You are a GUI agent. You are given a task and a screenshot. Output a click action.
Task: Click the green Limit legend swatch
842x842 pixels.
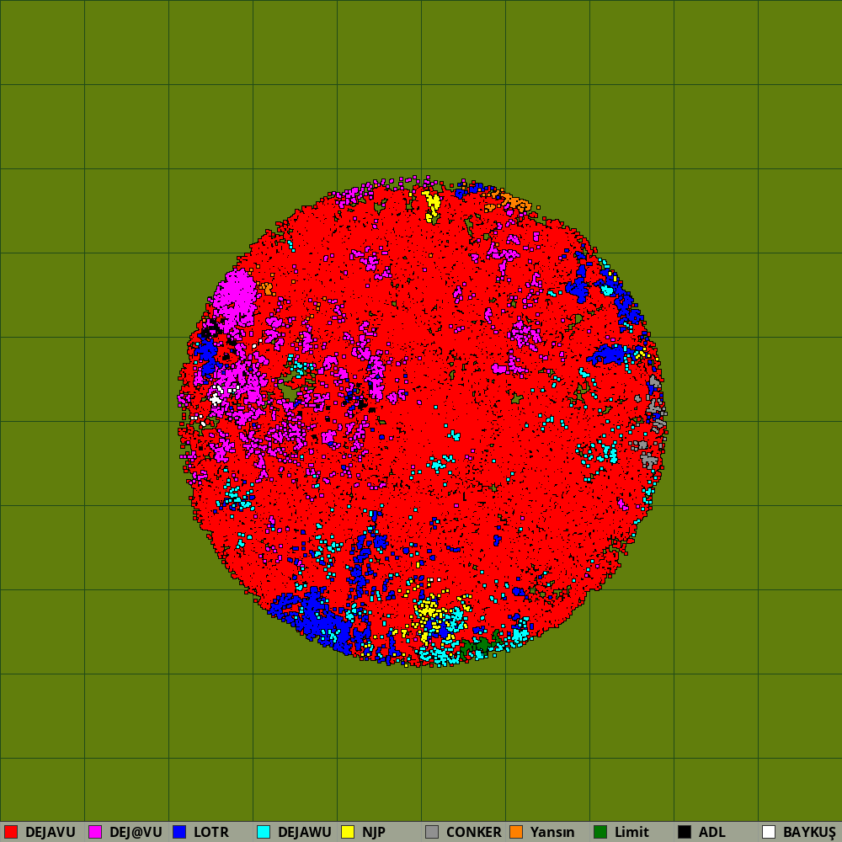(x=600, y=832)
